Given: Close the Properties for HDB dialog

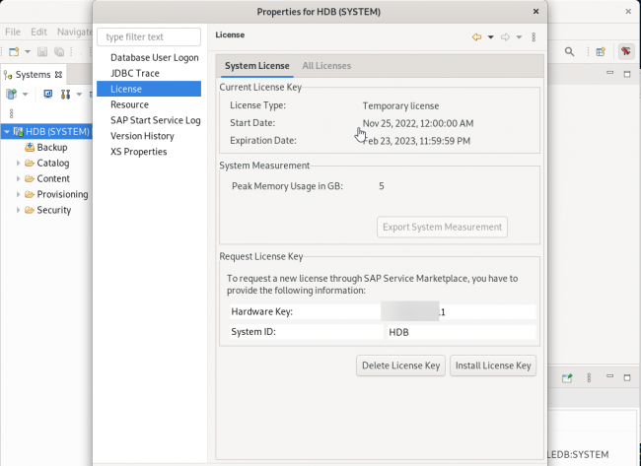Looking at the screenshot, I should point(535,12).
